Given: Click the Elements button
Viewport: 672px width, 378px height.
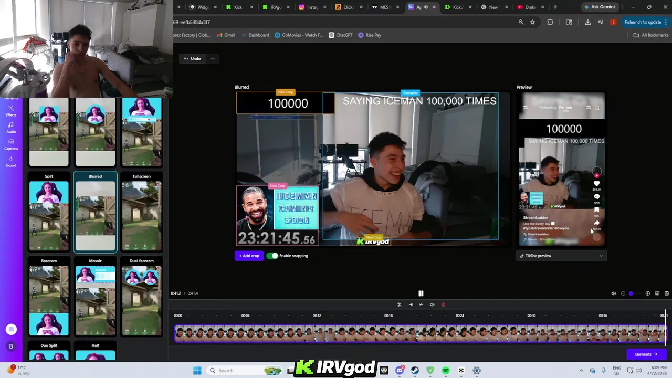Looking at the screenshot, I should pyautogui.click(x=646, y=354).
